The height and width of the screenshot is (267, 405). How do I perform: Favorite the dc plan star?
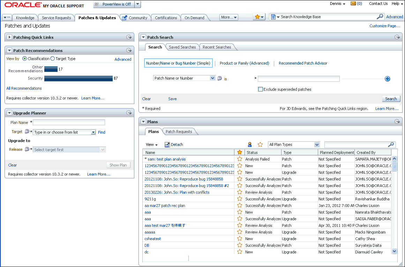click(x=240, y=252)
